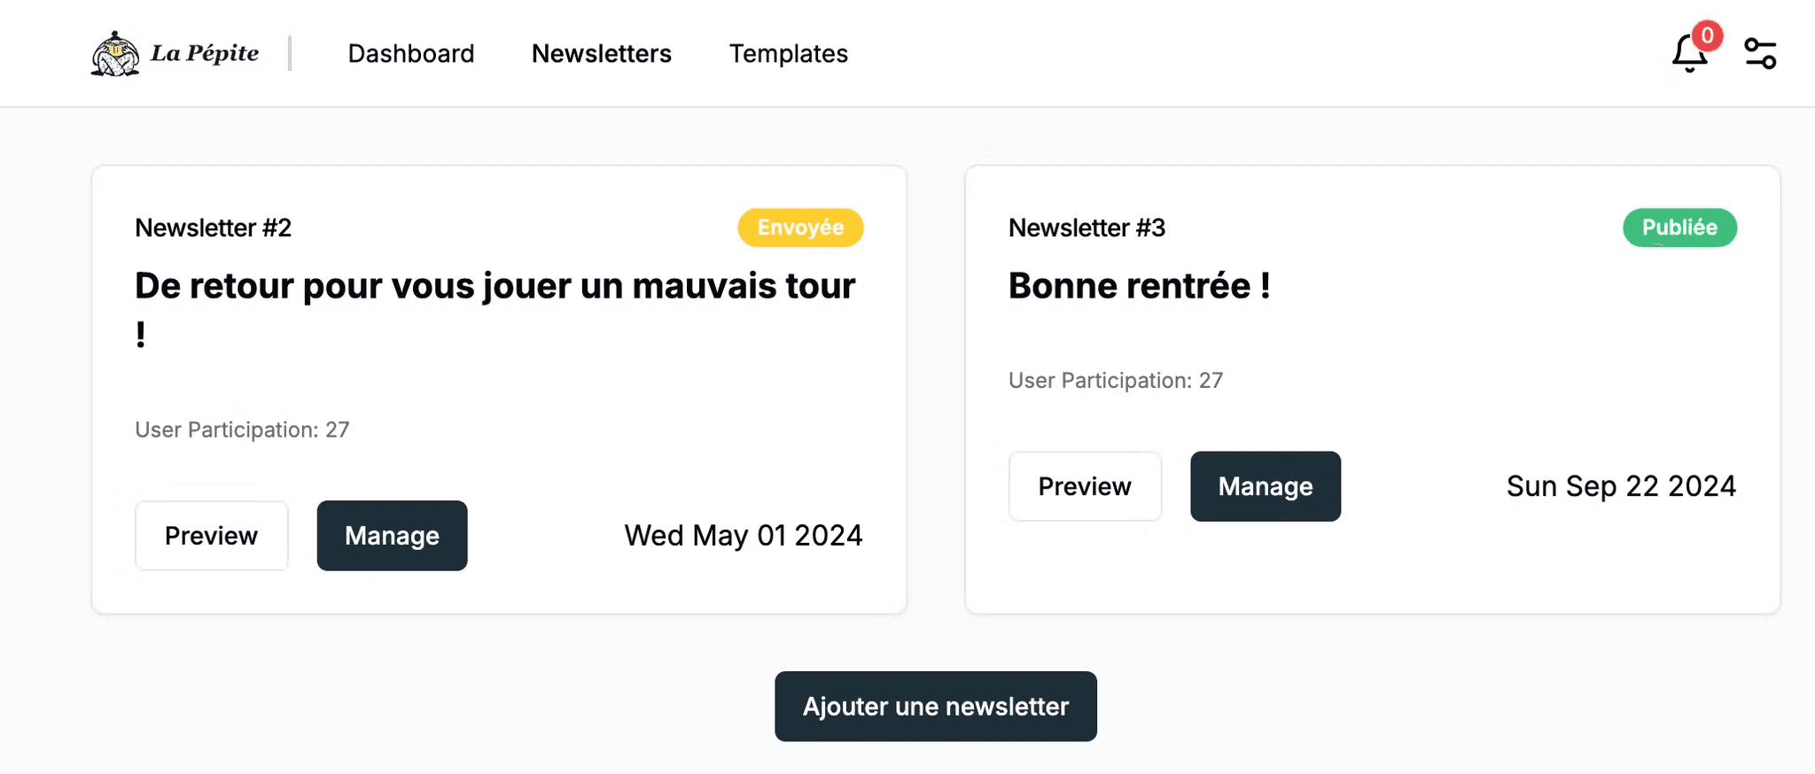The height and width of the screenshot is (774, 1815).
Task: Preview Newsletter #3
Action: coord(1084,485)
